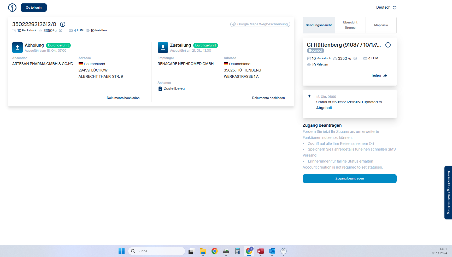Click the upload icon in status history

point(309,97)
